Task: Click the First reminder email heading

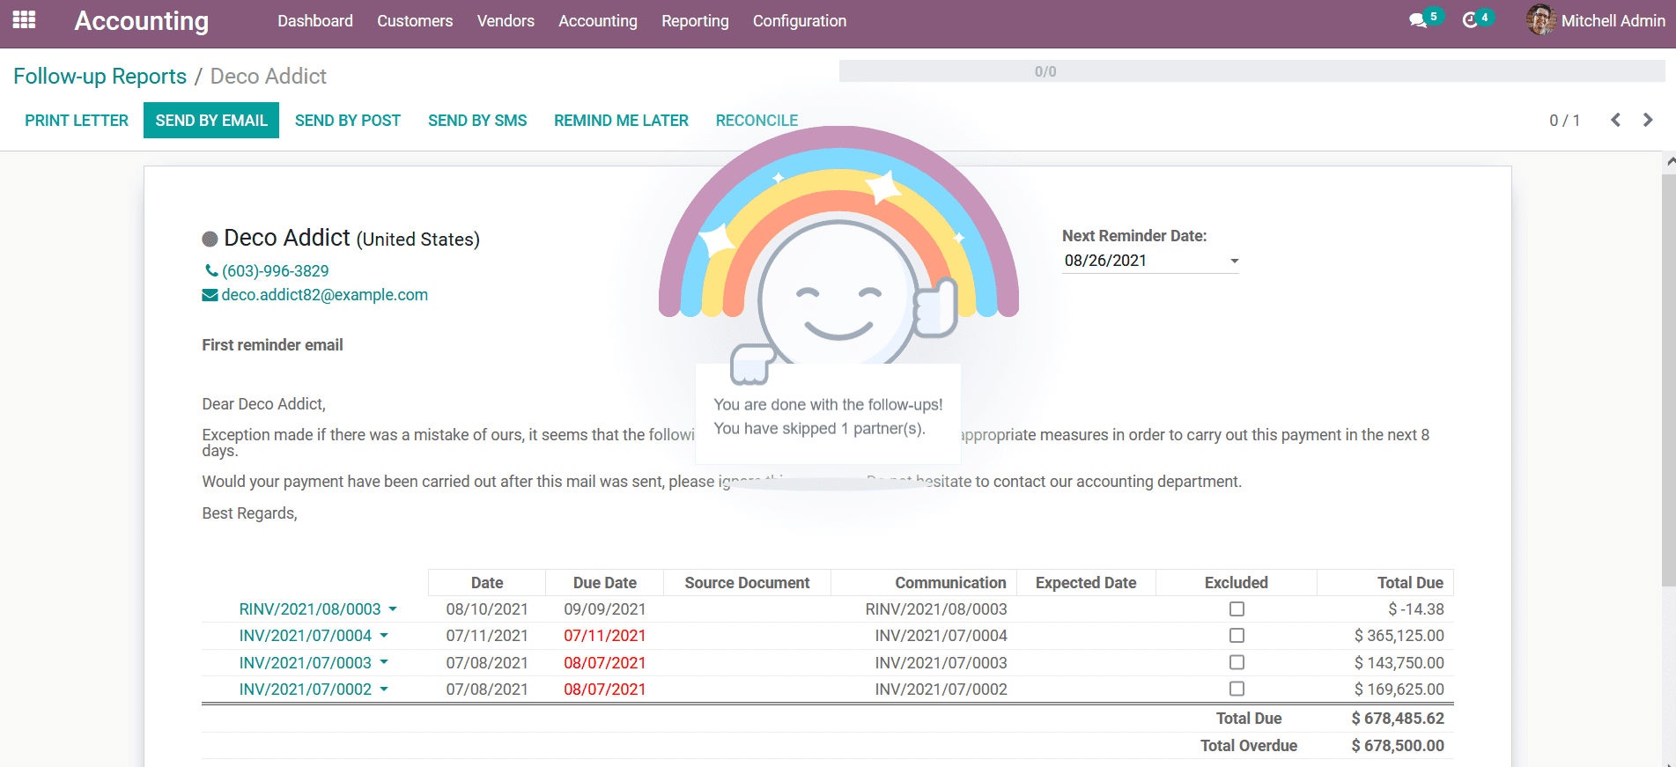Action: click(x=272, y=345)
